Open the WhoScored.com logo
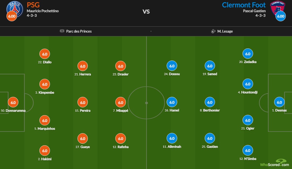Image resolution: width=292 pixels, height=169 pixels. tap(275, 163)
